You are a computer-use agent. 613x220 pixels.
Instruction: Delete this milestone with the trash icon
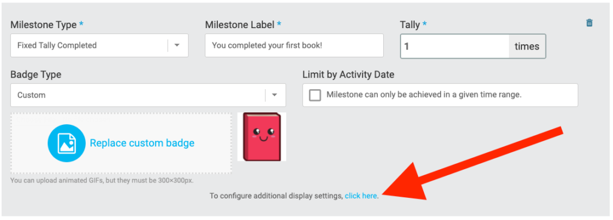click(x=589, y=23)
